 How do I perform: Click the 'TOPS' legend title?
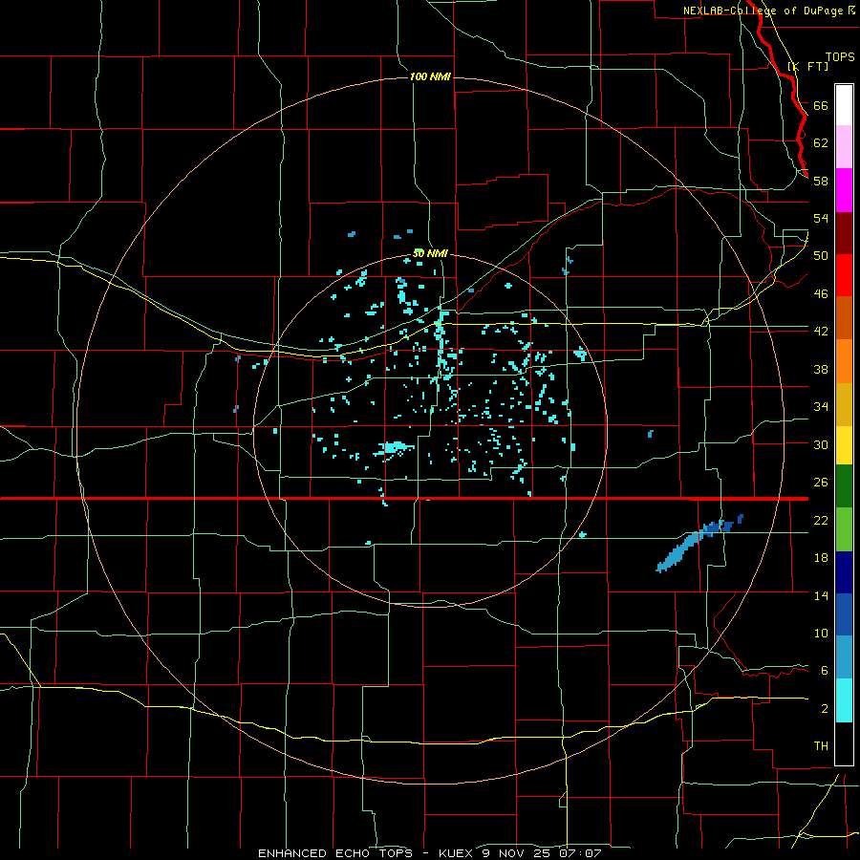840,56
